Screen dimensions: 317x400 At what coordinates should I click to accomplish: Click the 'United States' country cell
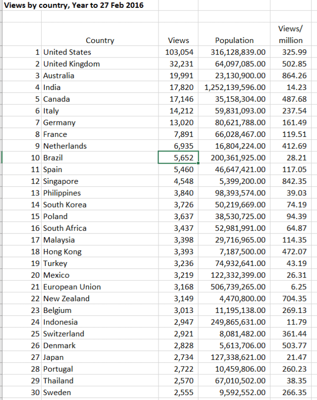[x=67, y=52]
